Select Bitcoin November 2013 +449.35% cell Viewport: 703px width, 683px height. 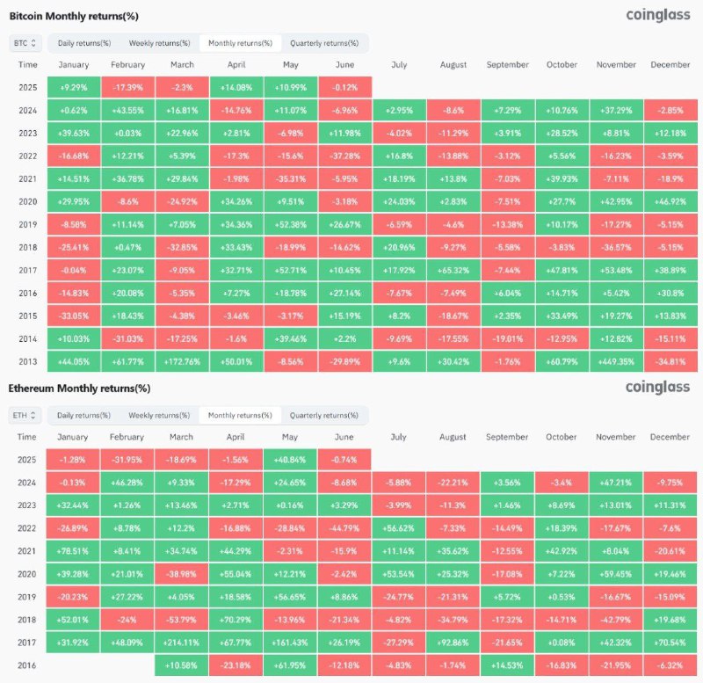tap(617, 361)
